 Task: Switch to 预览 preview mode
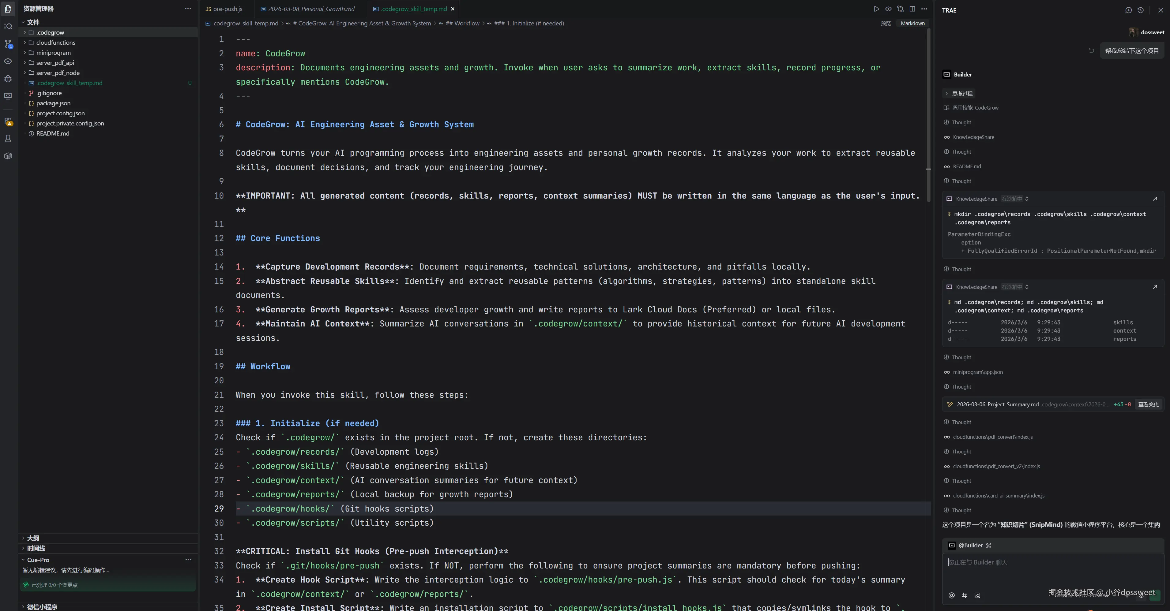click(x=885, y=23)
